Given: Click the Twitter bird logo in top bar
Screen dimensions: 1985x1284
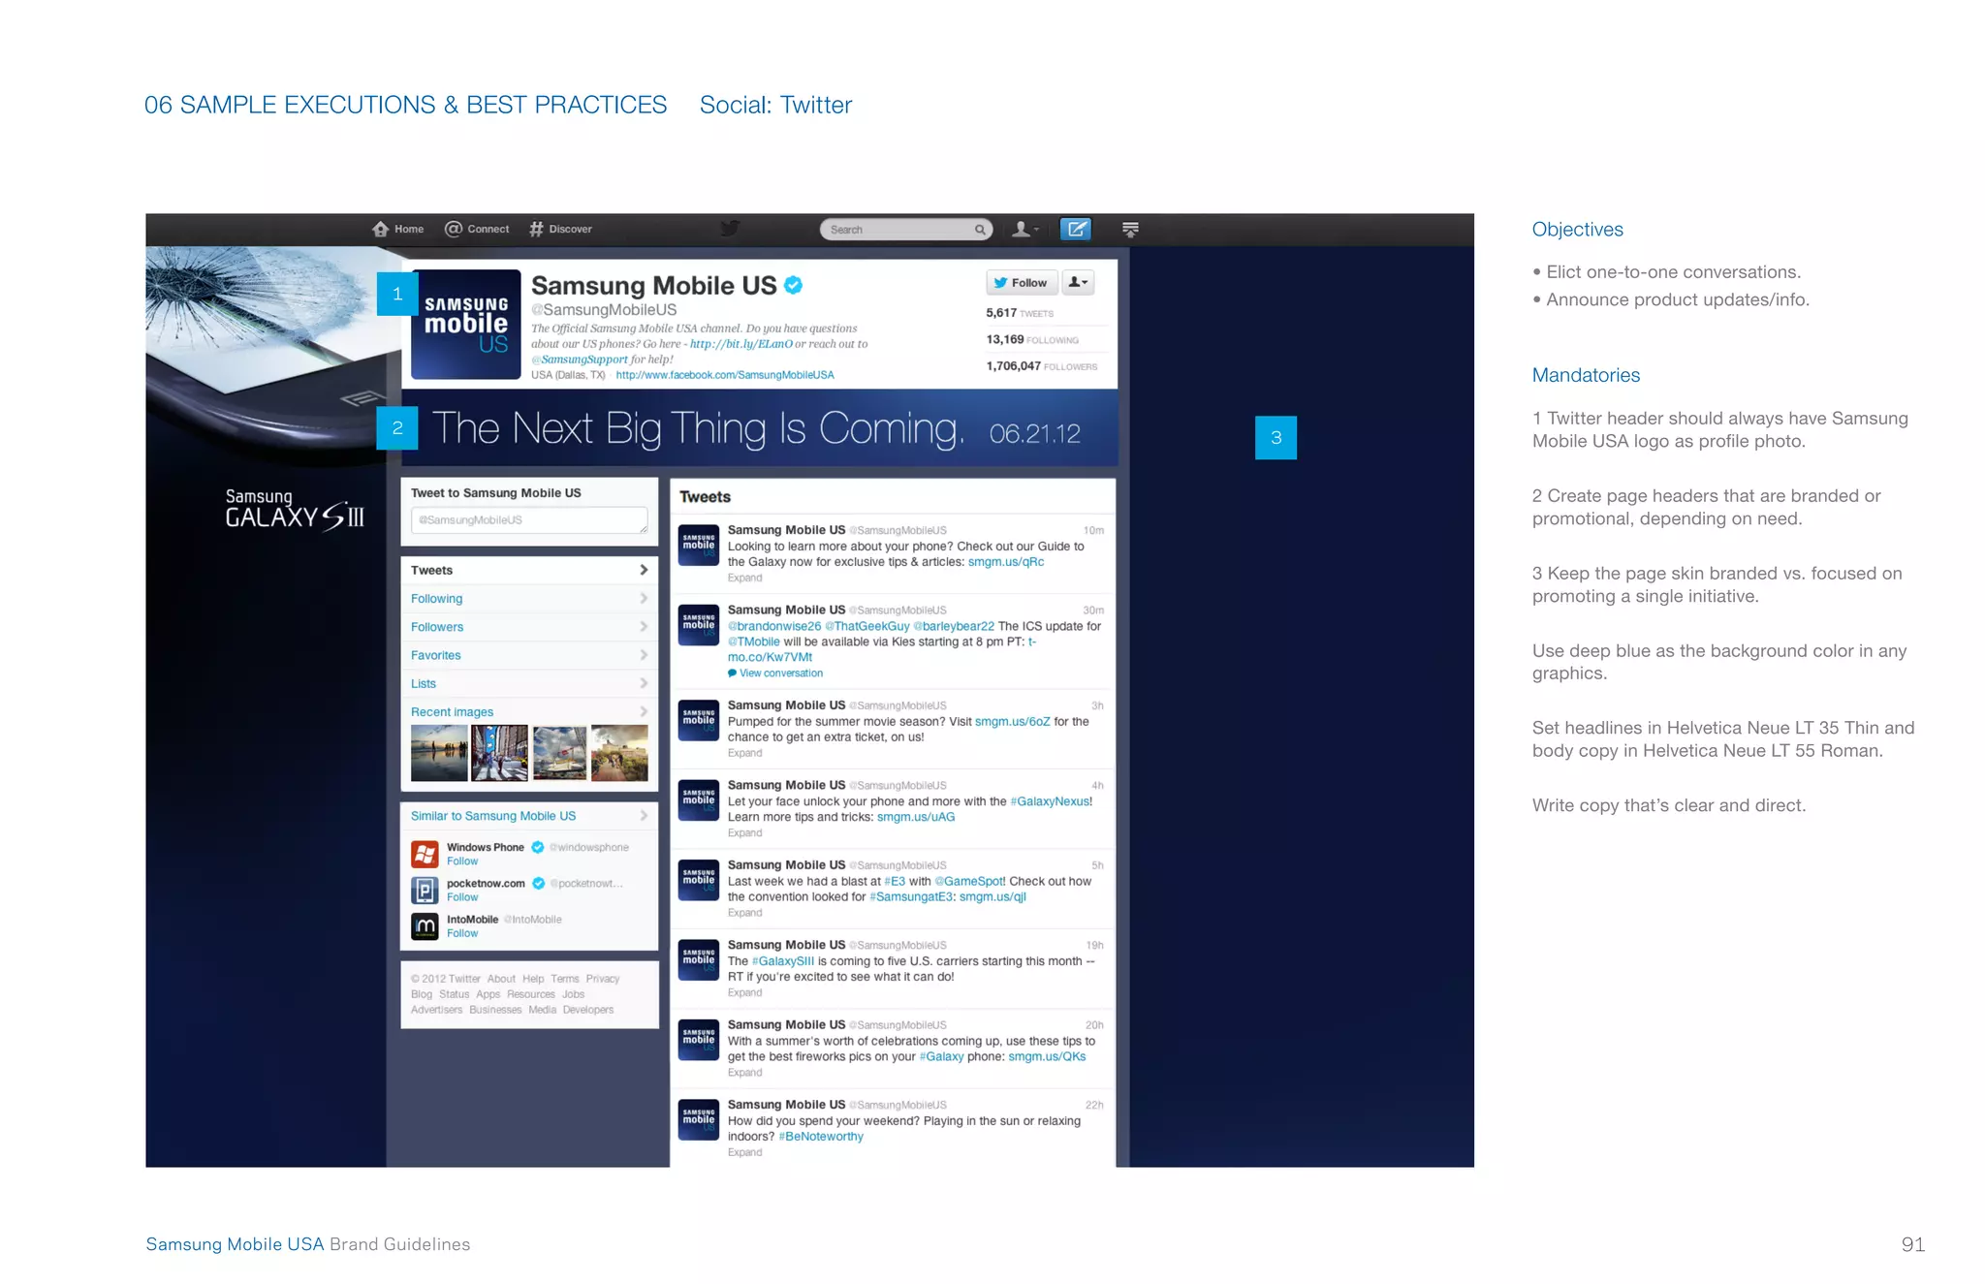Looking at the screenshot, I should [x=730, y=228].
